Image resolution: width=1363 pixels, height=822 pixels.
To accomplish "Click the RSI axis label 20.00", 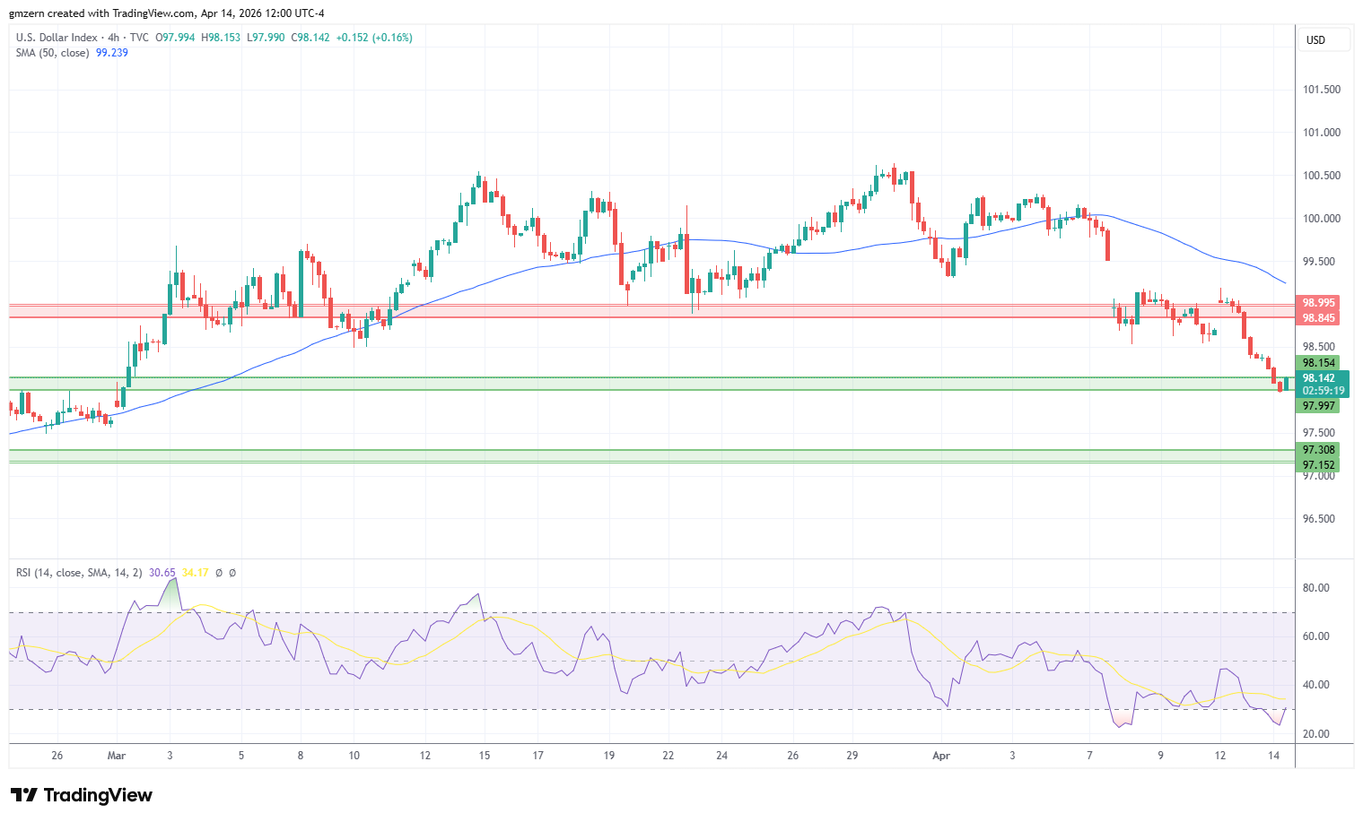I will tap(1315, 734).
